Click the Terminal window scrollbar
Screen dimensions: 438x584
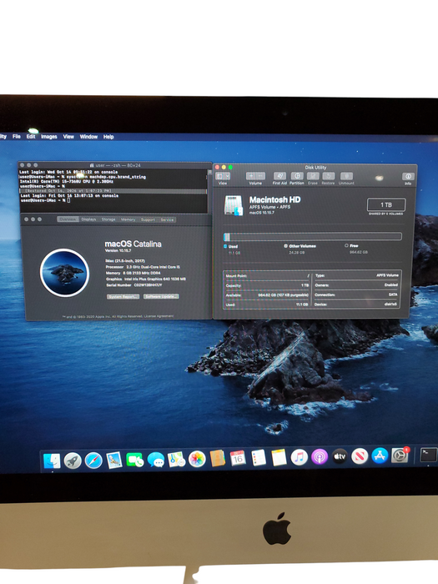click(x=209, y=190)
